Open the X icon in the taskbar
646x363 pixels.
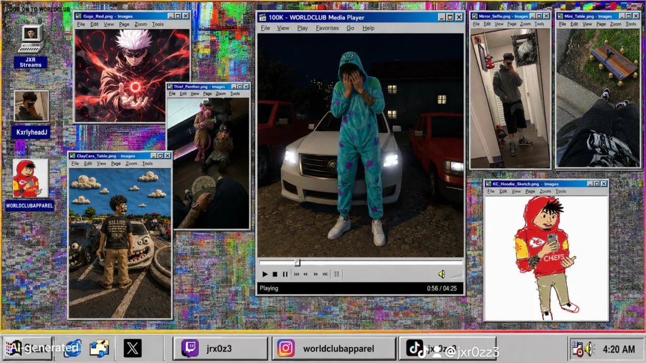coord(132,348)
